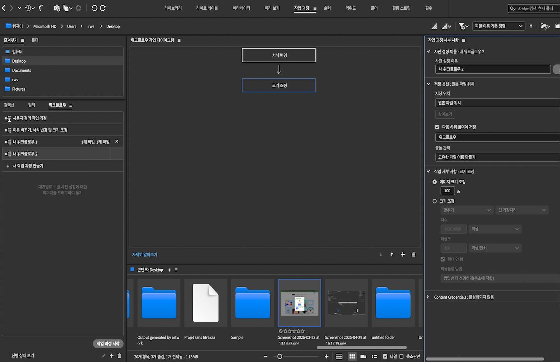The width and height of the screenshot is (560, 362).
Task: Select thumbnails view icon
Action: click(x=352, y=356)
